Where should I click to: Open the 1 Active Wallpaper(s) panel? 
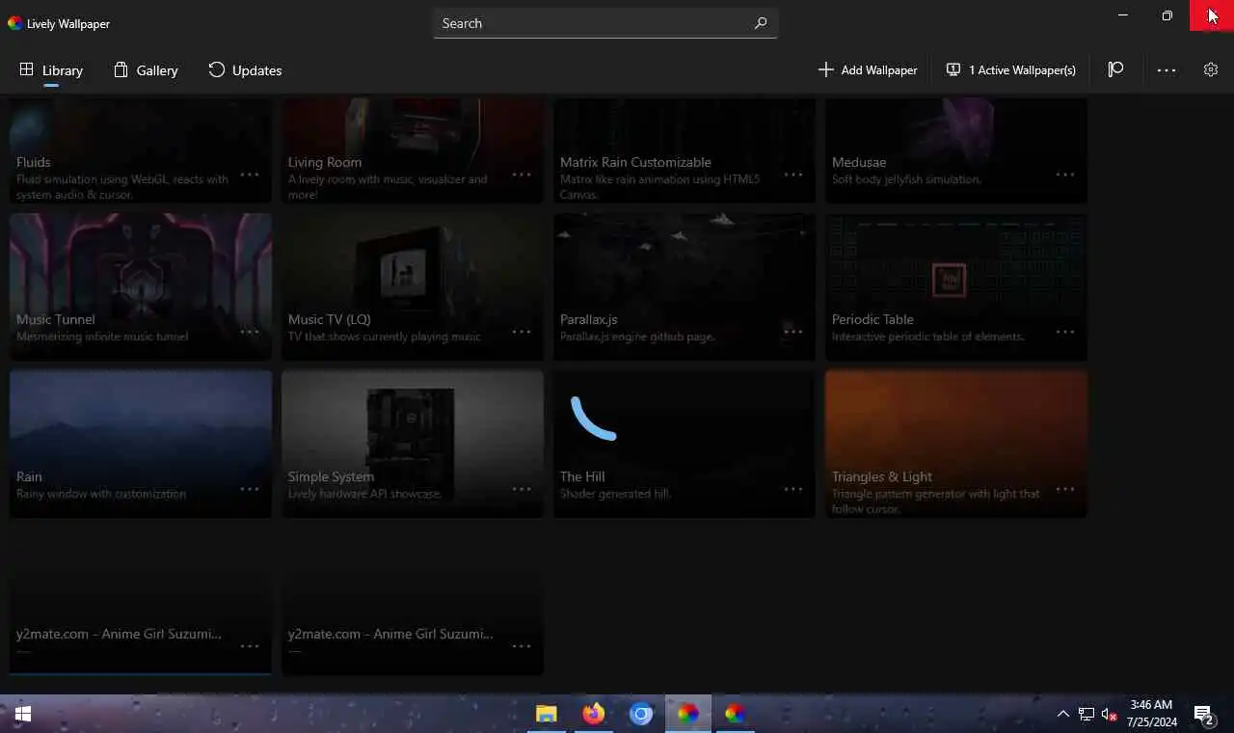click(x=1010, y=70)
